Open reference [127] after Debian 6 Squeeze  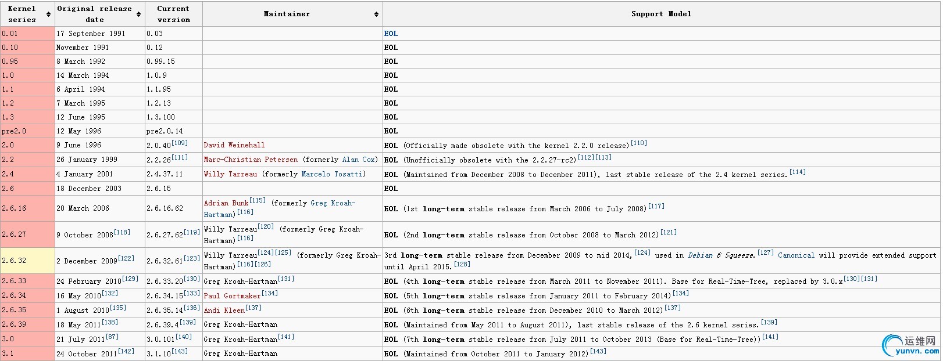pyautogui.click(x=766, y=252)
